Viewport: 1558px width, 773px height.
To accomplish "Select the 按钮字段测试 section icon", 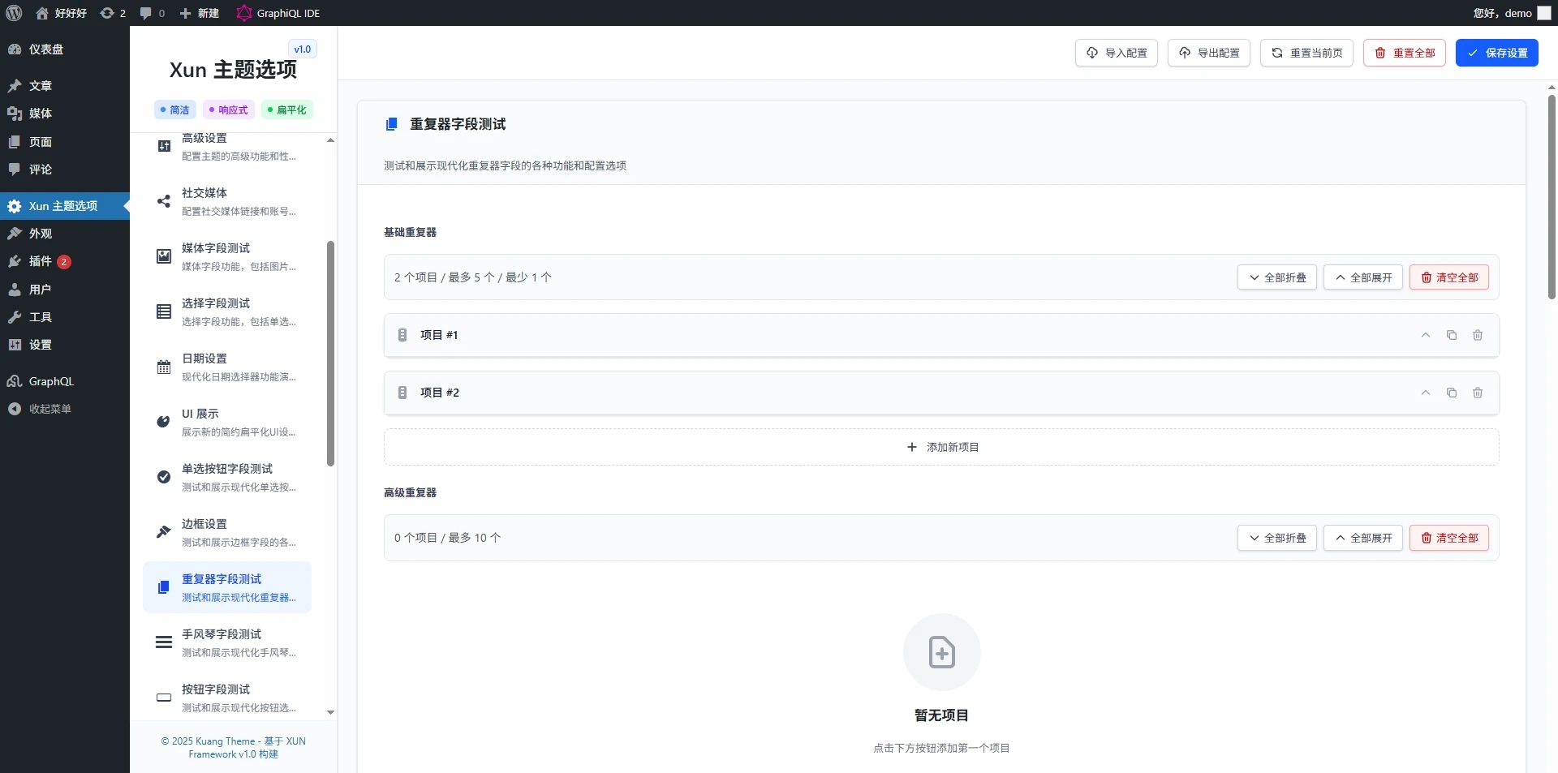I will [x=164, y=698].
